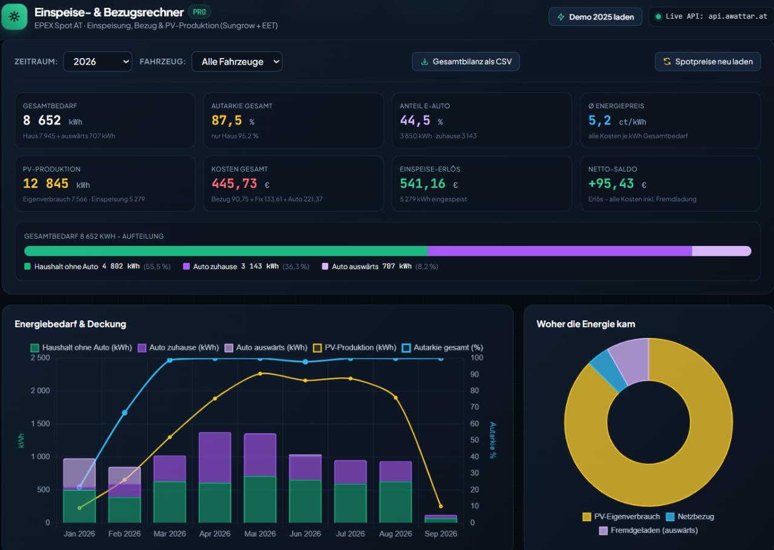Click the PV-Produktion 12 845 kWh value

56,184
